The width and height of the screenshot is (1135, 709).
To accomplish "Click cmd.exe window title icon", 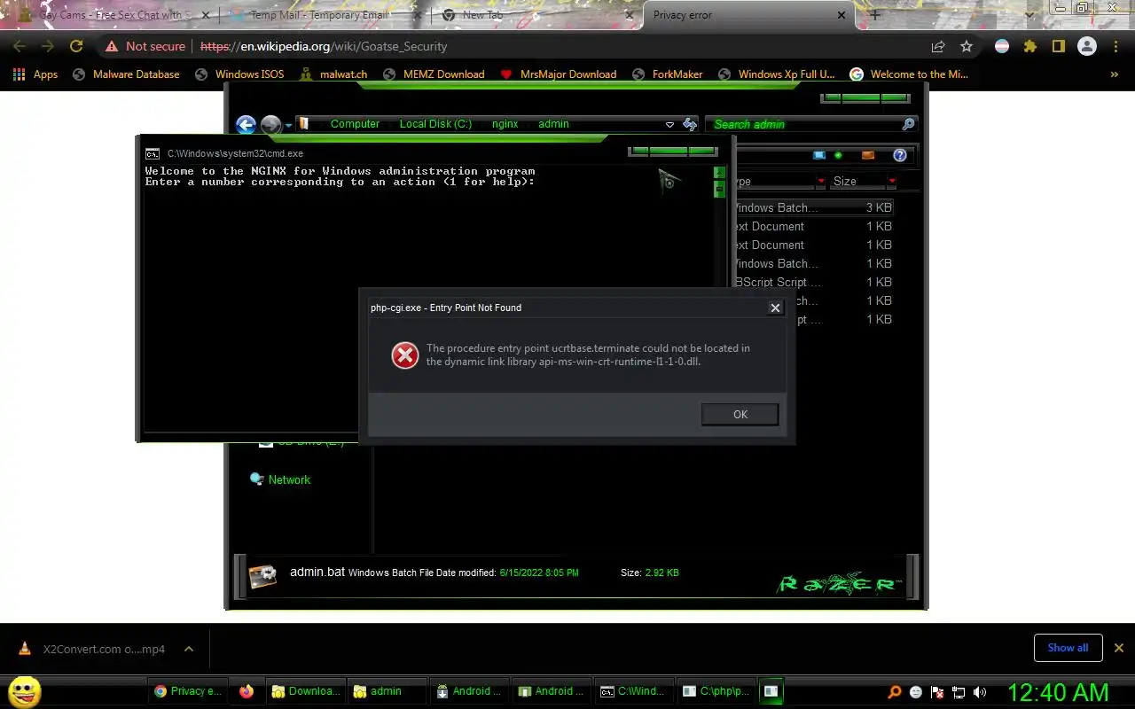I will pyautogui.click(x=153, y=153).
